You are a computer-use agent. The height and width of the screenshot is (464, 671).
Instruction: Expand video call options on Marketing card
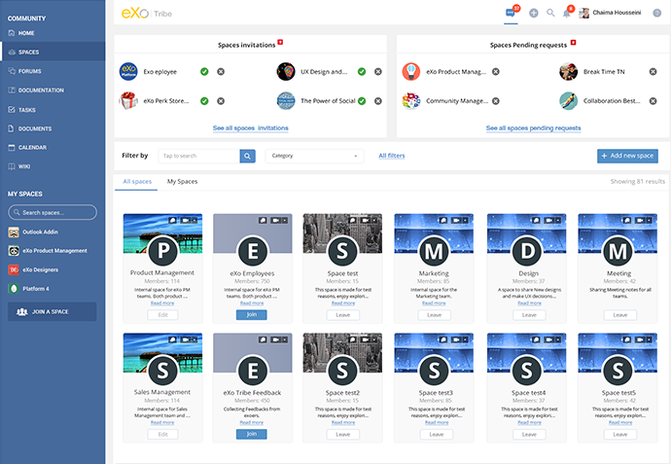coord(465,220)
